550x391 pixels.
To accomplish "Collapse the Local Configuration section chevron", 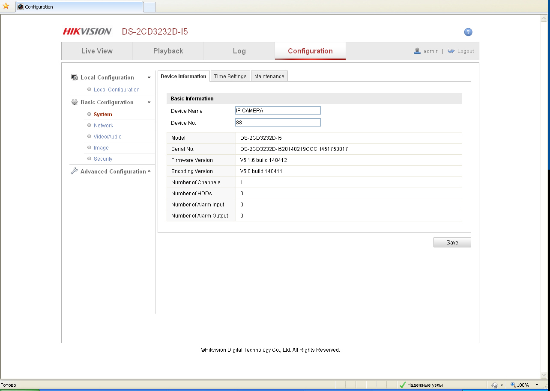I will 149,77.
